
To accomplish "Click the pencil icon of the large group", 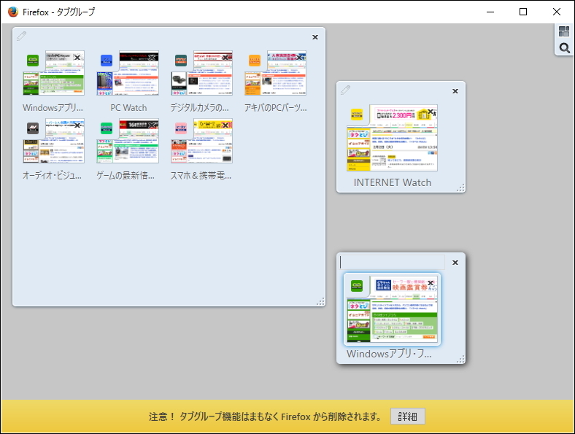I will (x=21, y=36).
